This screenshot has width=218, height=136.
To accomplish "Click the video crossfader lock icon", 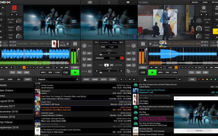I will (107, 65).
